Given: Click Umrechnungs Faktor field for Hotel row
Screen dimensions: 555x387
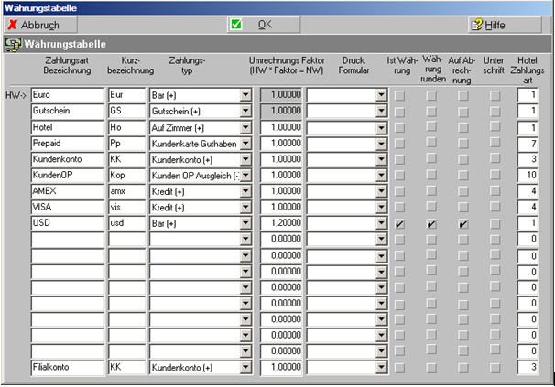Looking at the screenshot, I should pos(281,127).
